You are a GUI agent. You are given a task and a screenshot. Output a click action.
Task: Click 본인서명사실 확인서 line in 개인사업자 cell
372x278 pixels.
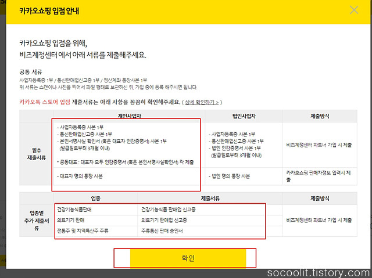pos(112,142)
